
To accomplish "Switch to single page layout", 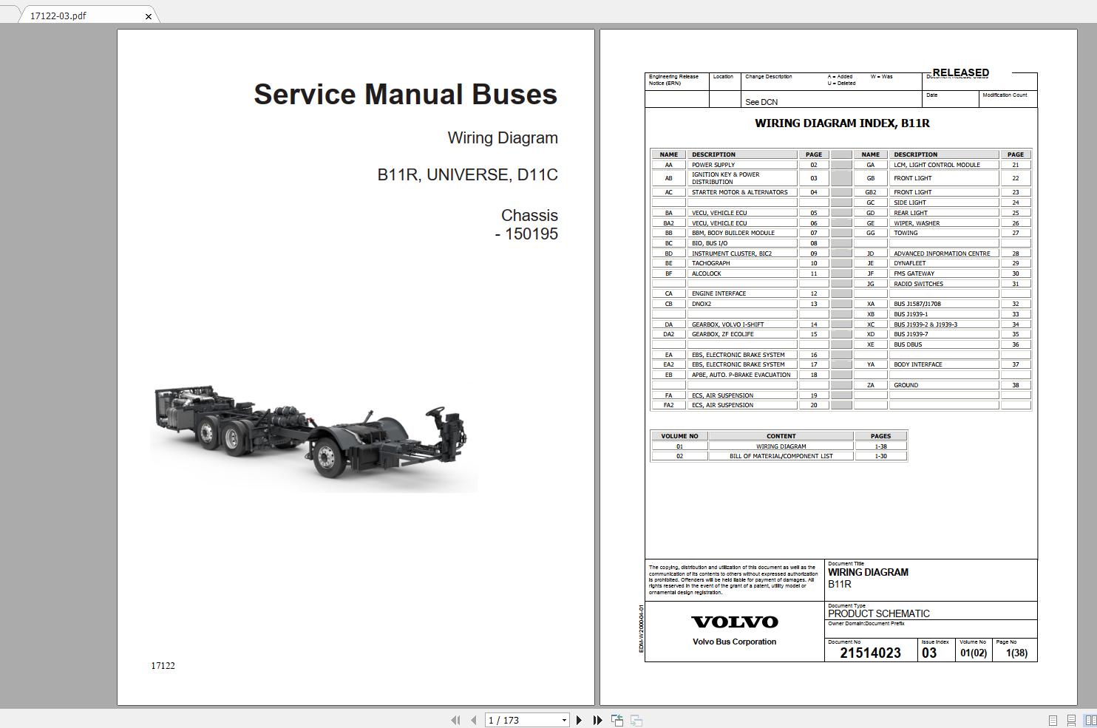I will coord(1053,720).
